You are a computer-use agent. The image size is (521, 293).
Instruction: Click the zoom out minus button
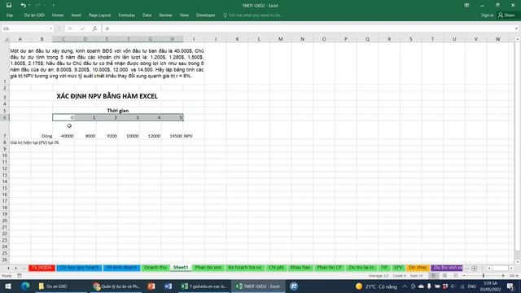coord(464,276)
